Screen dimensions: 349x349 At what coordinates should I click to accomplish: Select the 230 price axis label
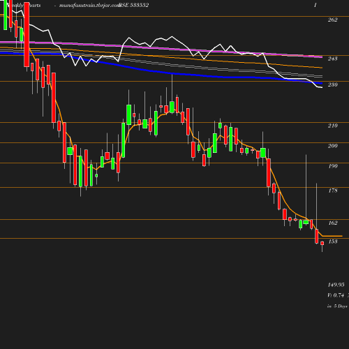tap(332, 85)
